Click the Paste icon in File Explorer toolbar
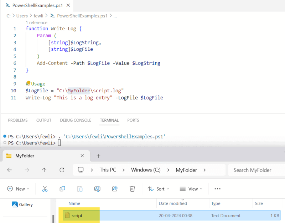Image resolution: width=285 pixels, height=223 pixels. coord(79,189)
